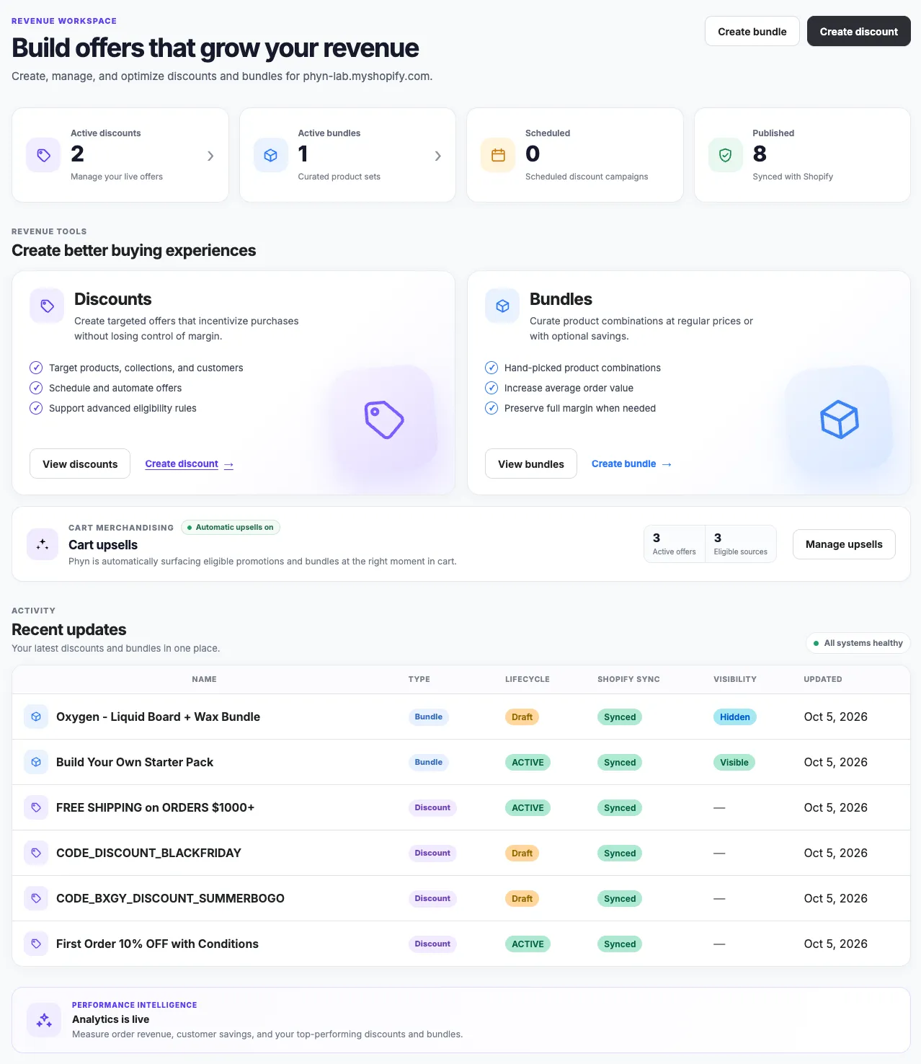Image resolution: width=921 pixels, height=1064 pixels.
Task: Click tag icon for SUMMERBOGO row
Action: [x=36, y=898]
